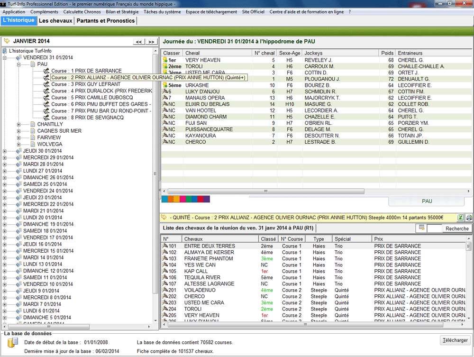Click the search input field next to Recherche
The width and height of the screenshot is (474, 357).
[434, 229]
